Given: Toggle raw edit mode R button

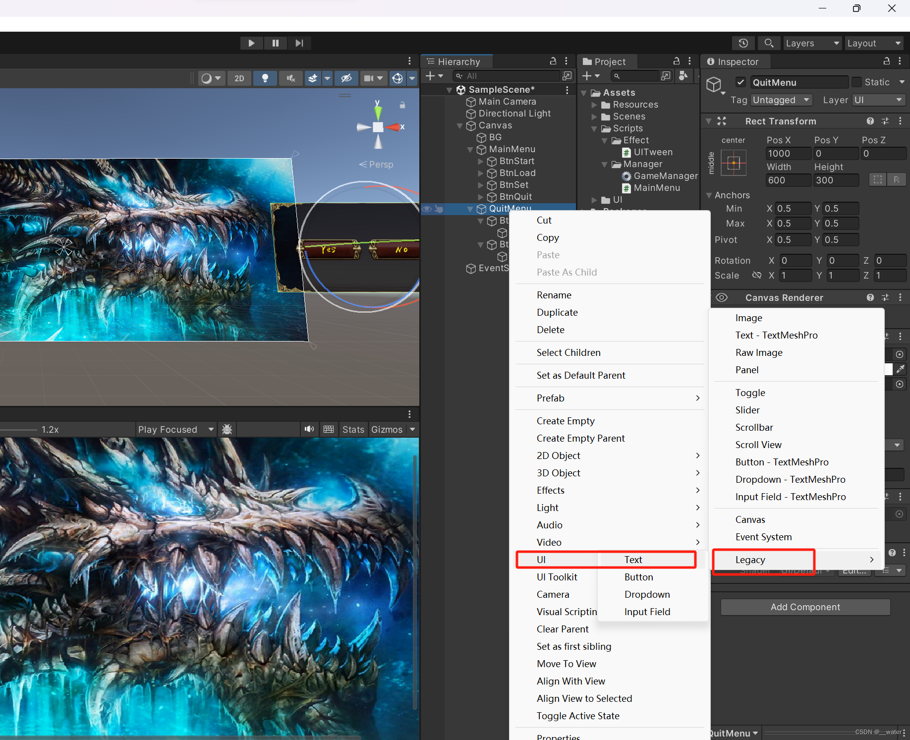Looking at the screenshot, I should point(897,179).
